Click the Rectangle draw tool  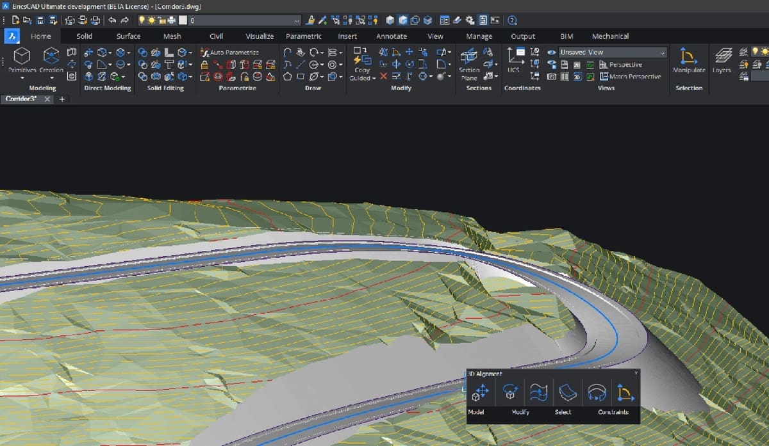tap(301, 77)
